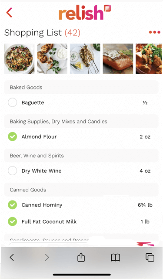The height and width of the screenshot is (279, 163).
Task: Check off the Baguette item
Action: click(x=13, y=102)
